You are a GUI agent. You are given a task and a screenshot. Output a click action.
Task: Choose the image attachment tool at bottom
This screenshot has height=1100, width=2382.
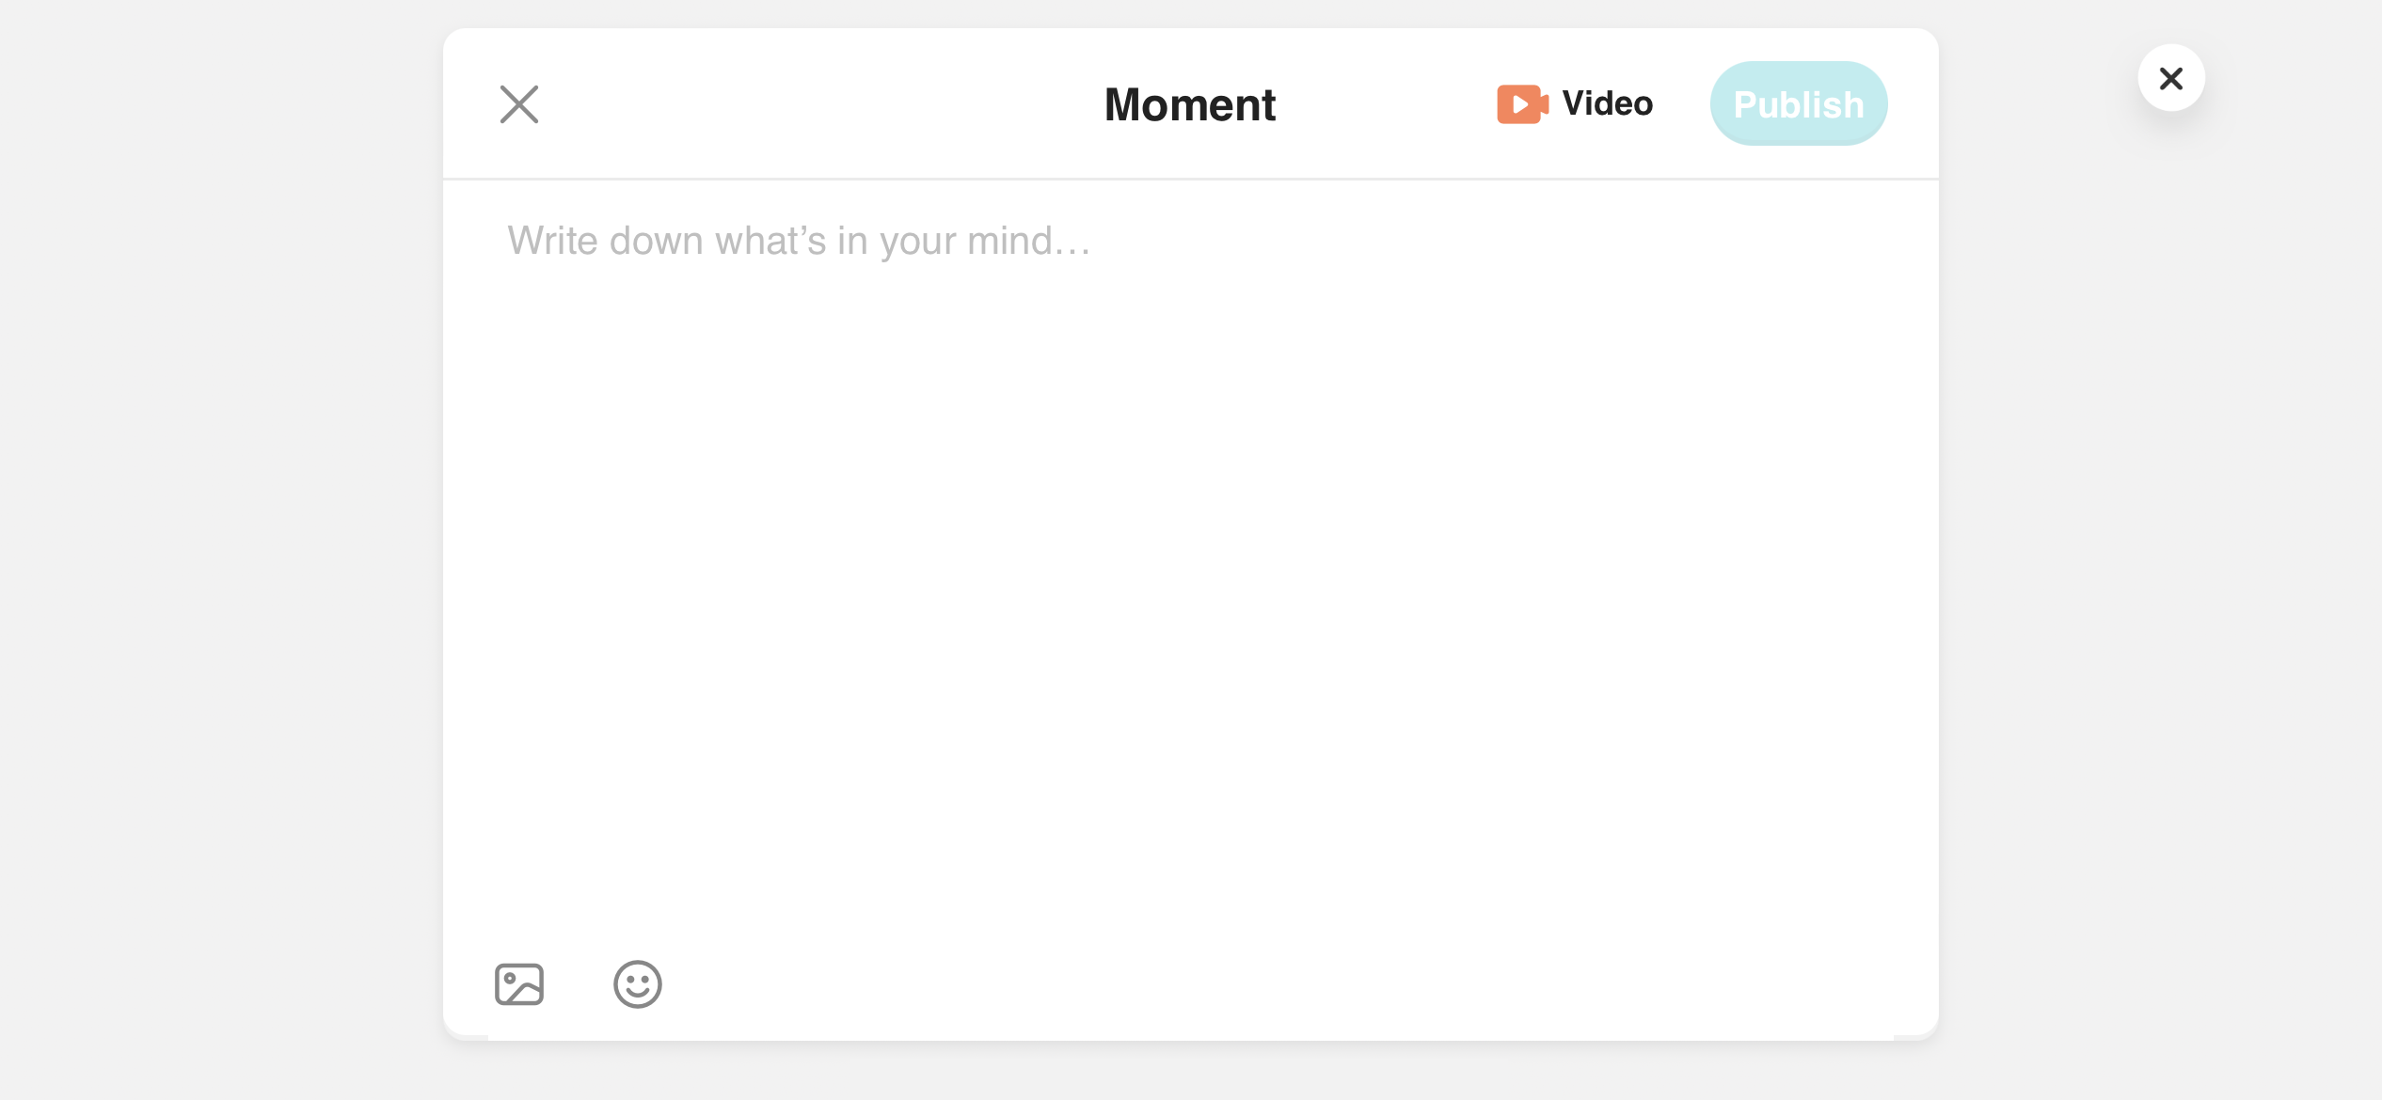(519, 984)
